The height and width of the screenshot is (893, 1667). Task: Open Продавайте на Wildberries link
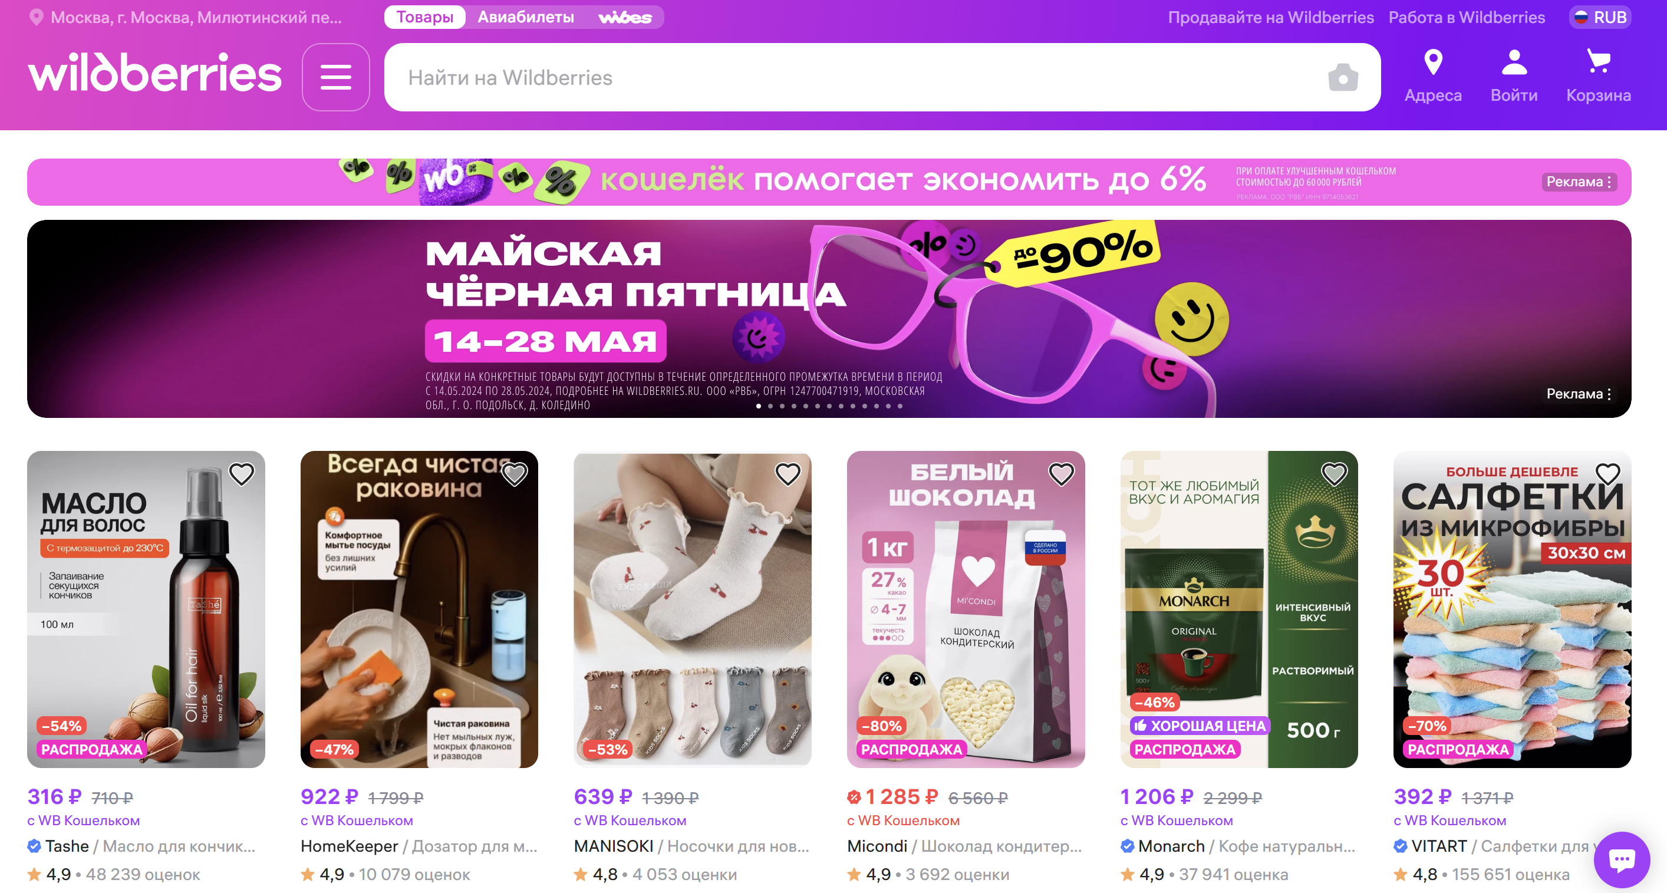1270,18
